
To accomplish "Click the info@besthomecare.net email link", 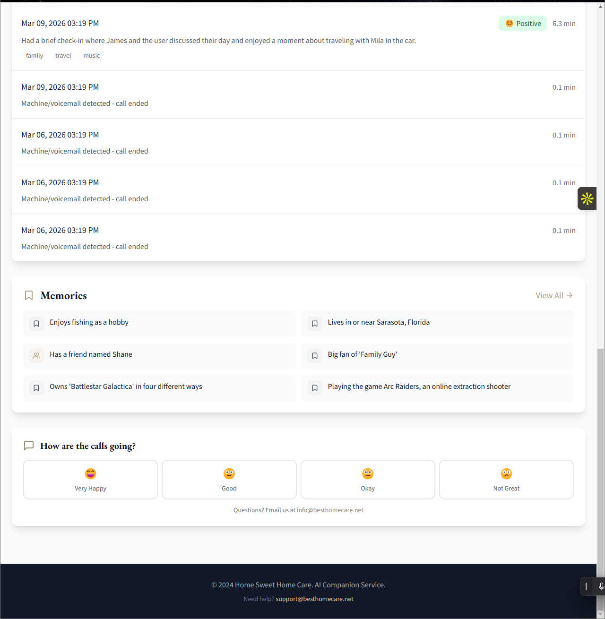I will click(330, 510).
